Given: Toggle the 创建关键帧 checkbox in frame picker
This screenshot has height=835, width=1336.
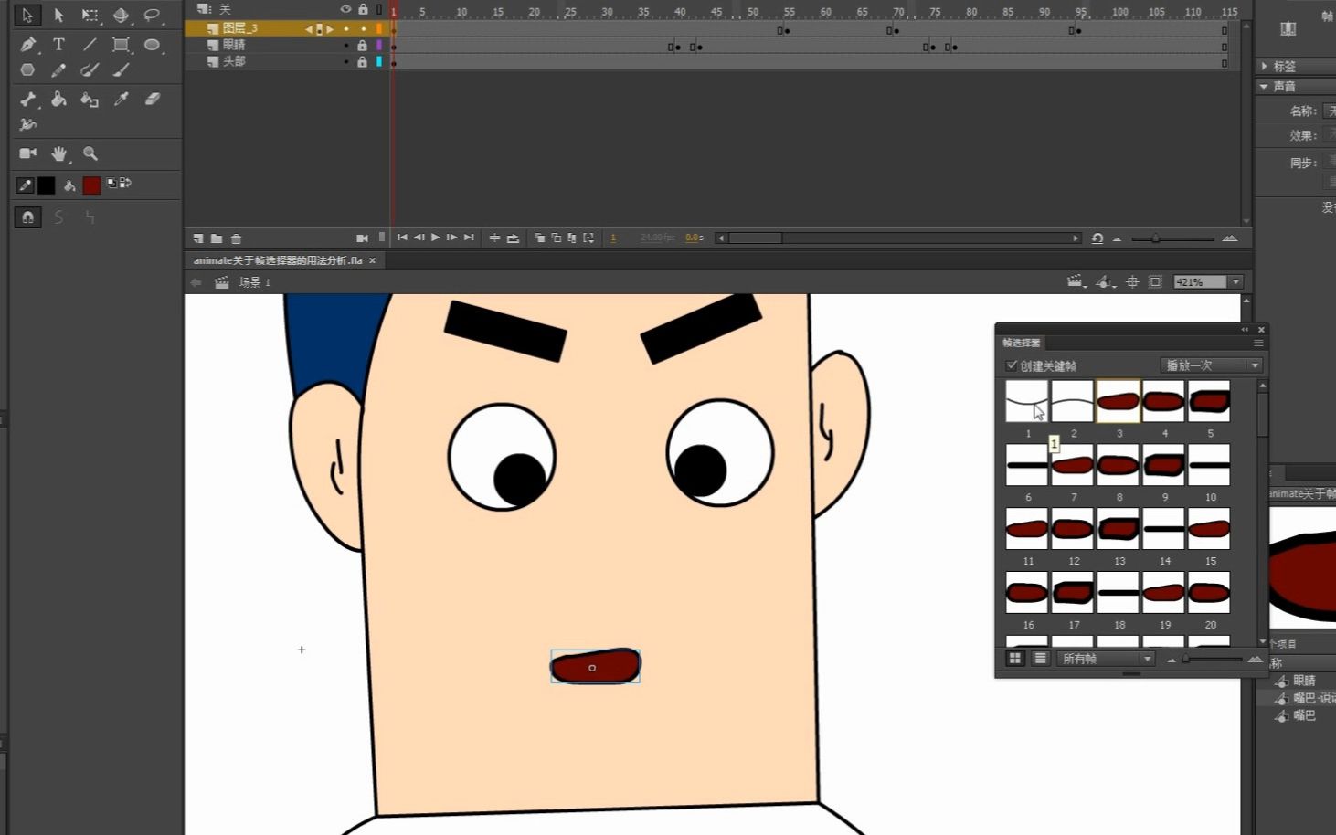Looking at the screenshot, I should point(1012,365).
